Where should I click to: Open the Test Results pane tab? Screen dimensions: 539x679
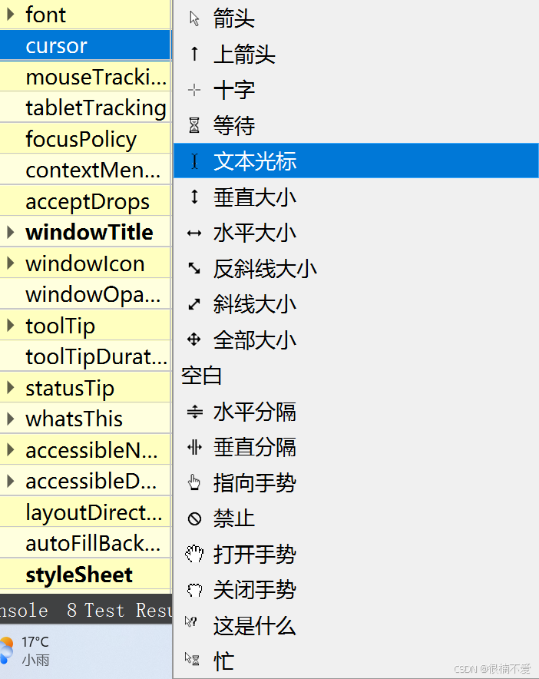(x=119, y=610)
